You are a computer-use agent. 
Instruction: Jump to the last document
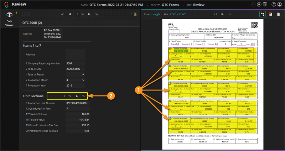97,14
